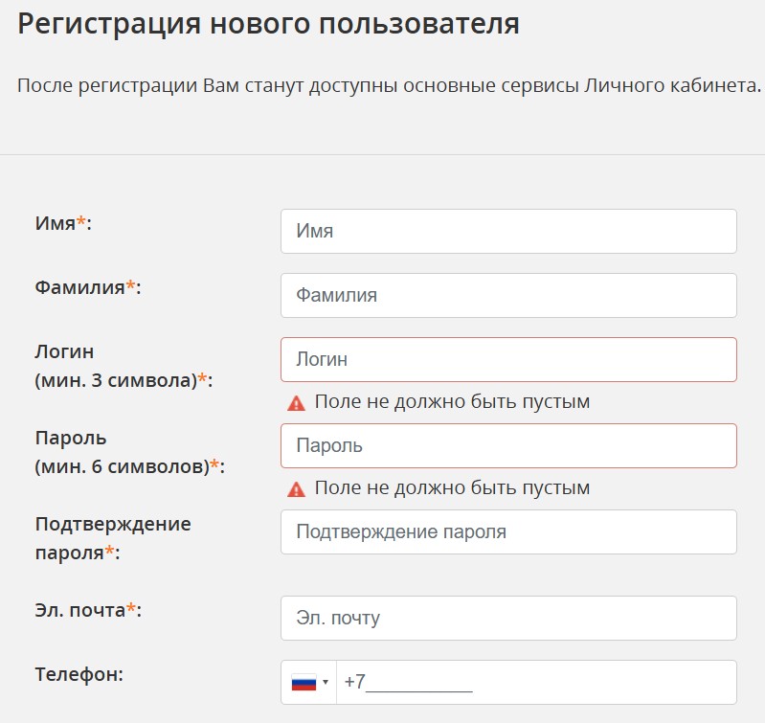Open the Russian flag country selector
This screenshot has width=765, height=723.
(309, 682)
